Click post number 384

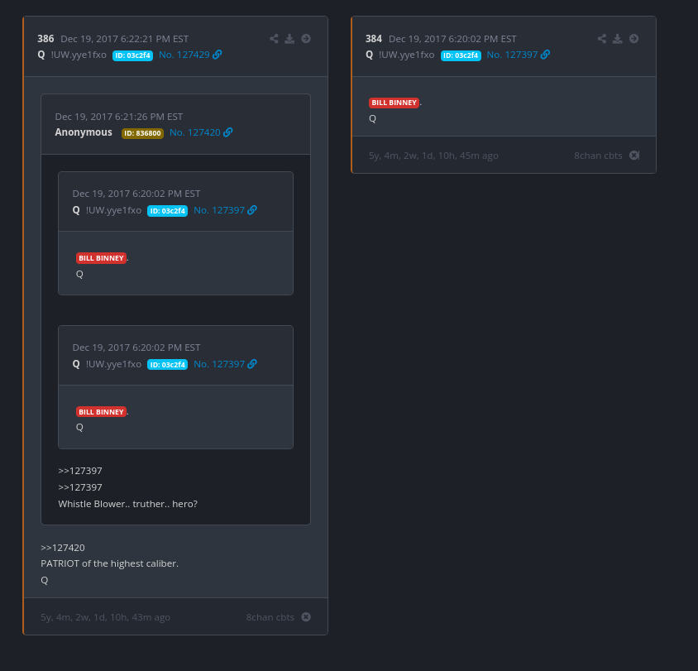pos(374,39)
